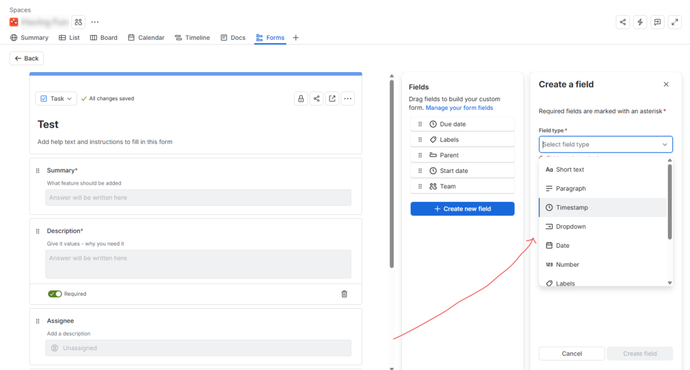Click the Select field type combo box
Screen dimensions: 690x370
606,144
